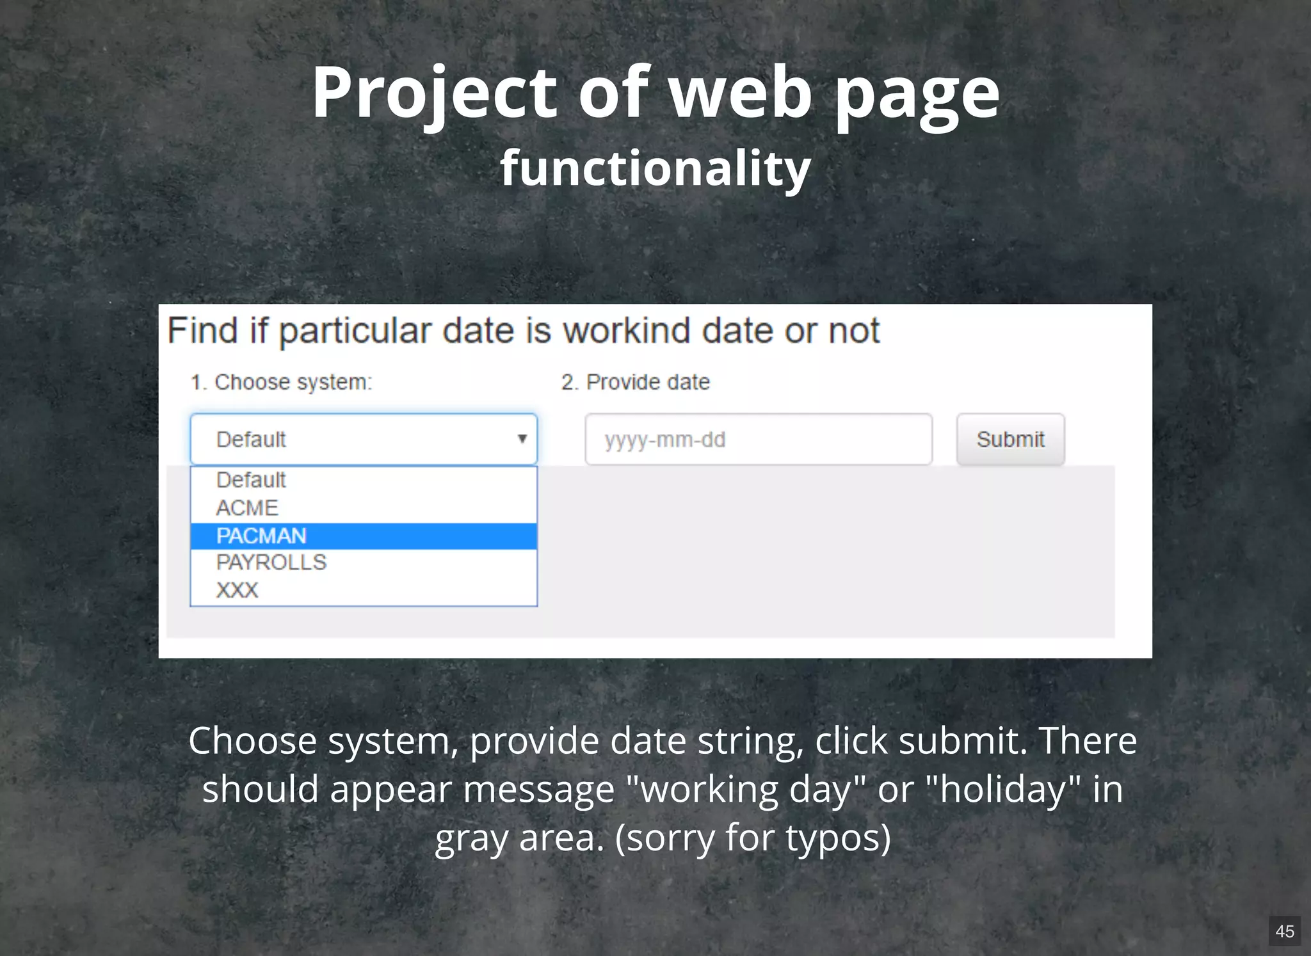Viewport: 1311px width, 956px height.
Task: Click the heading 'Find if particular date is workind date or not'
Action: (x=523, y=331)
